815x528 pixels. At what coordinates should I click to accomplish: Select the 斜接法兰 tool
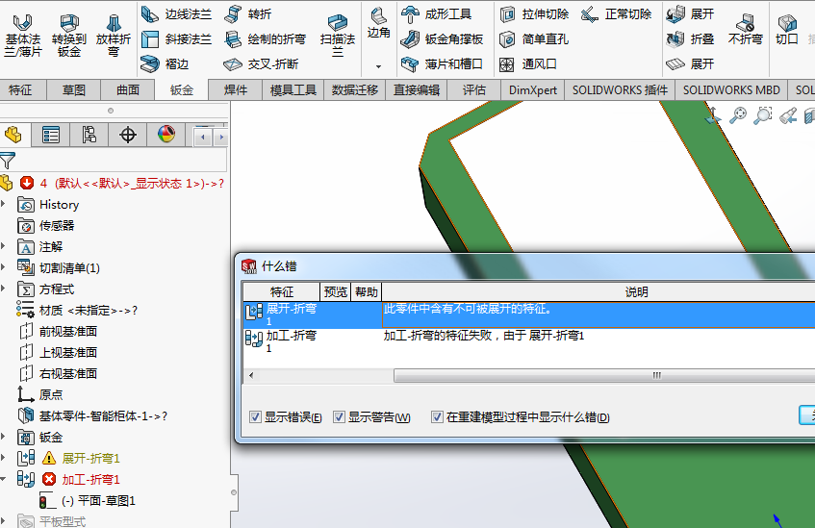pos(176,39)
